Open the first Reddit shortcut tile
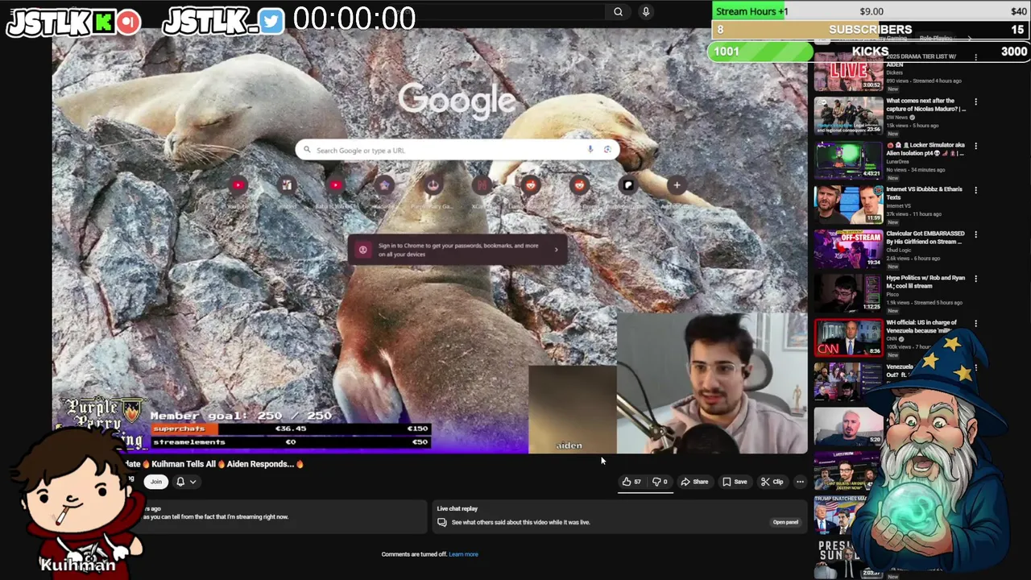 [x=531, y=185]
